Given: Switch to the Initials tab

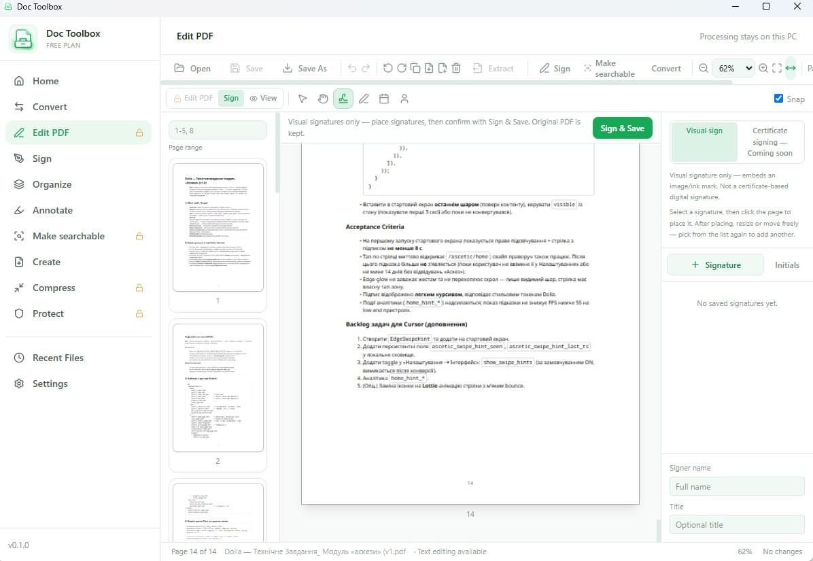Looking at the screenshot, I should tap(786, 265).
